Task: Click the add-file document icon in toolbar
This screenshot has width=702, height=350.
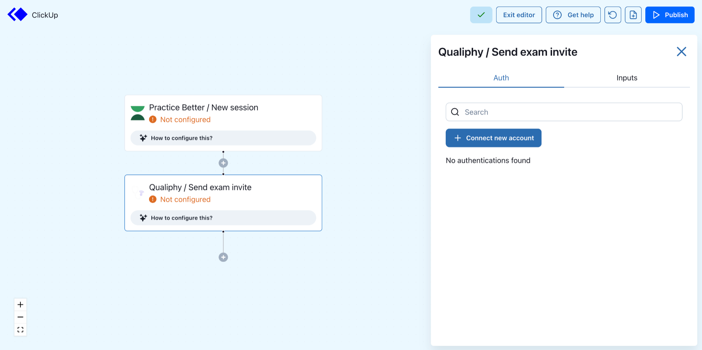Action: pyautogui.click(x=633, y=15)
